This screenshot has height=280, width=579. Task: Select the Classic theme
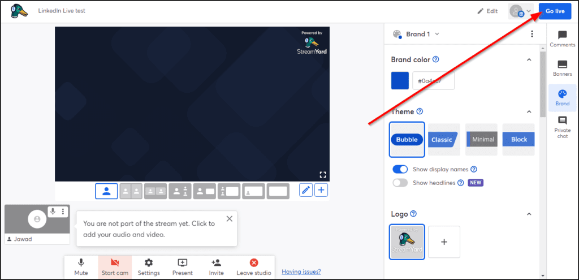pyautogui.click(x=444, y=140)
